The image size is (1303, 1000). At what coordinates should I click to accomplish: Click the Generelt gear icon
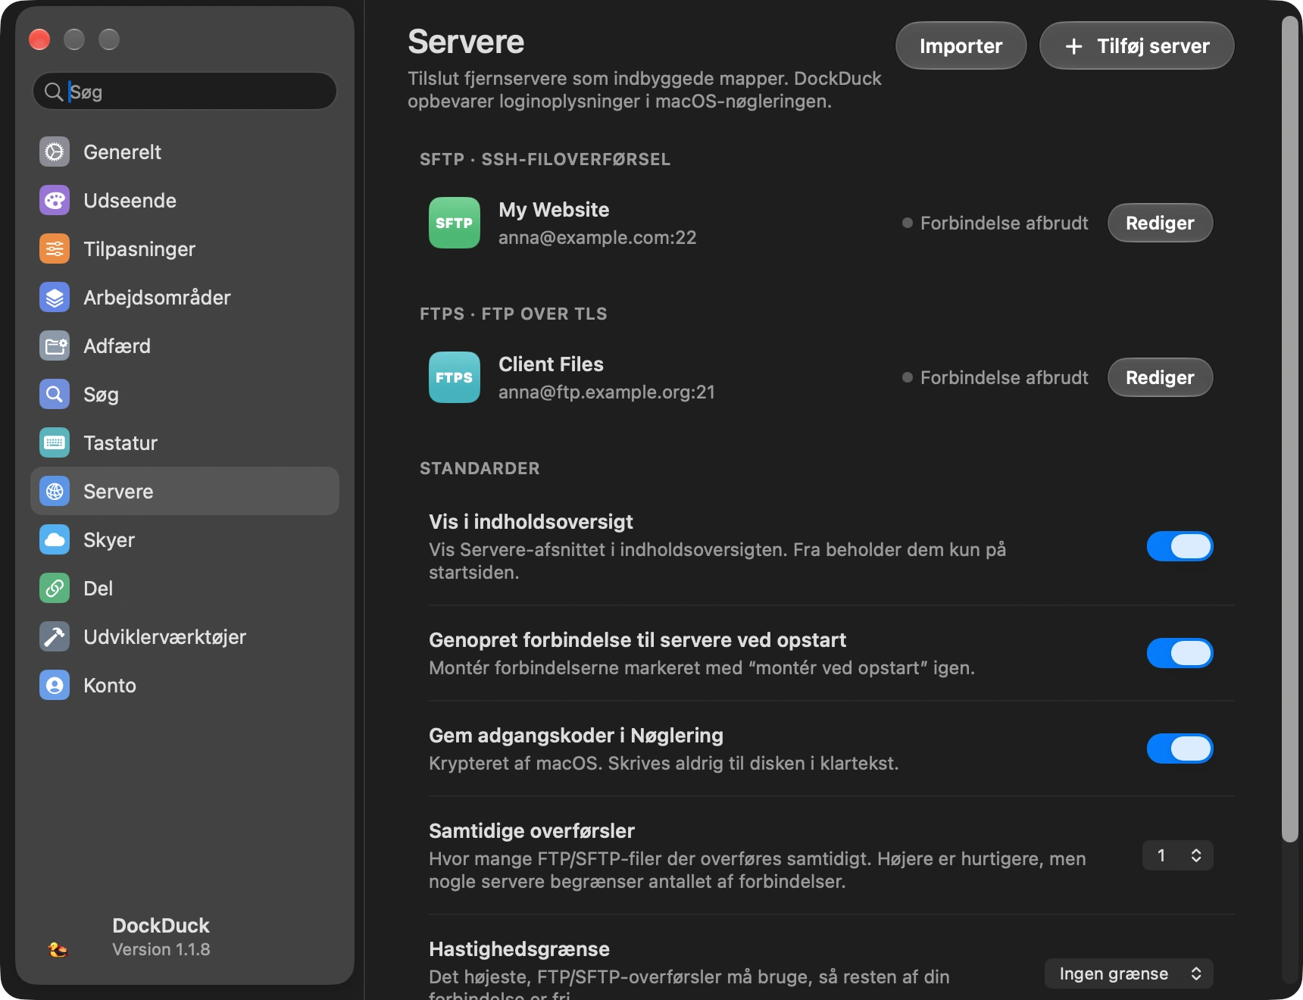55,152
